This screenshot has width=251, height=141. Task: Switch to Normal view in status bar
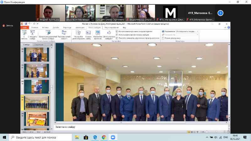(189, 132)
